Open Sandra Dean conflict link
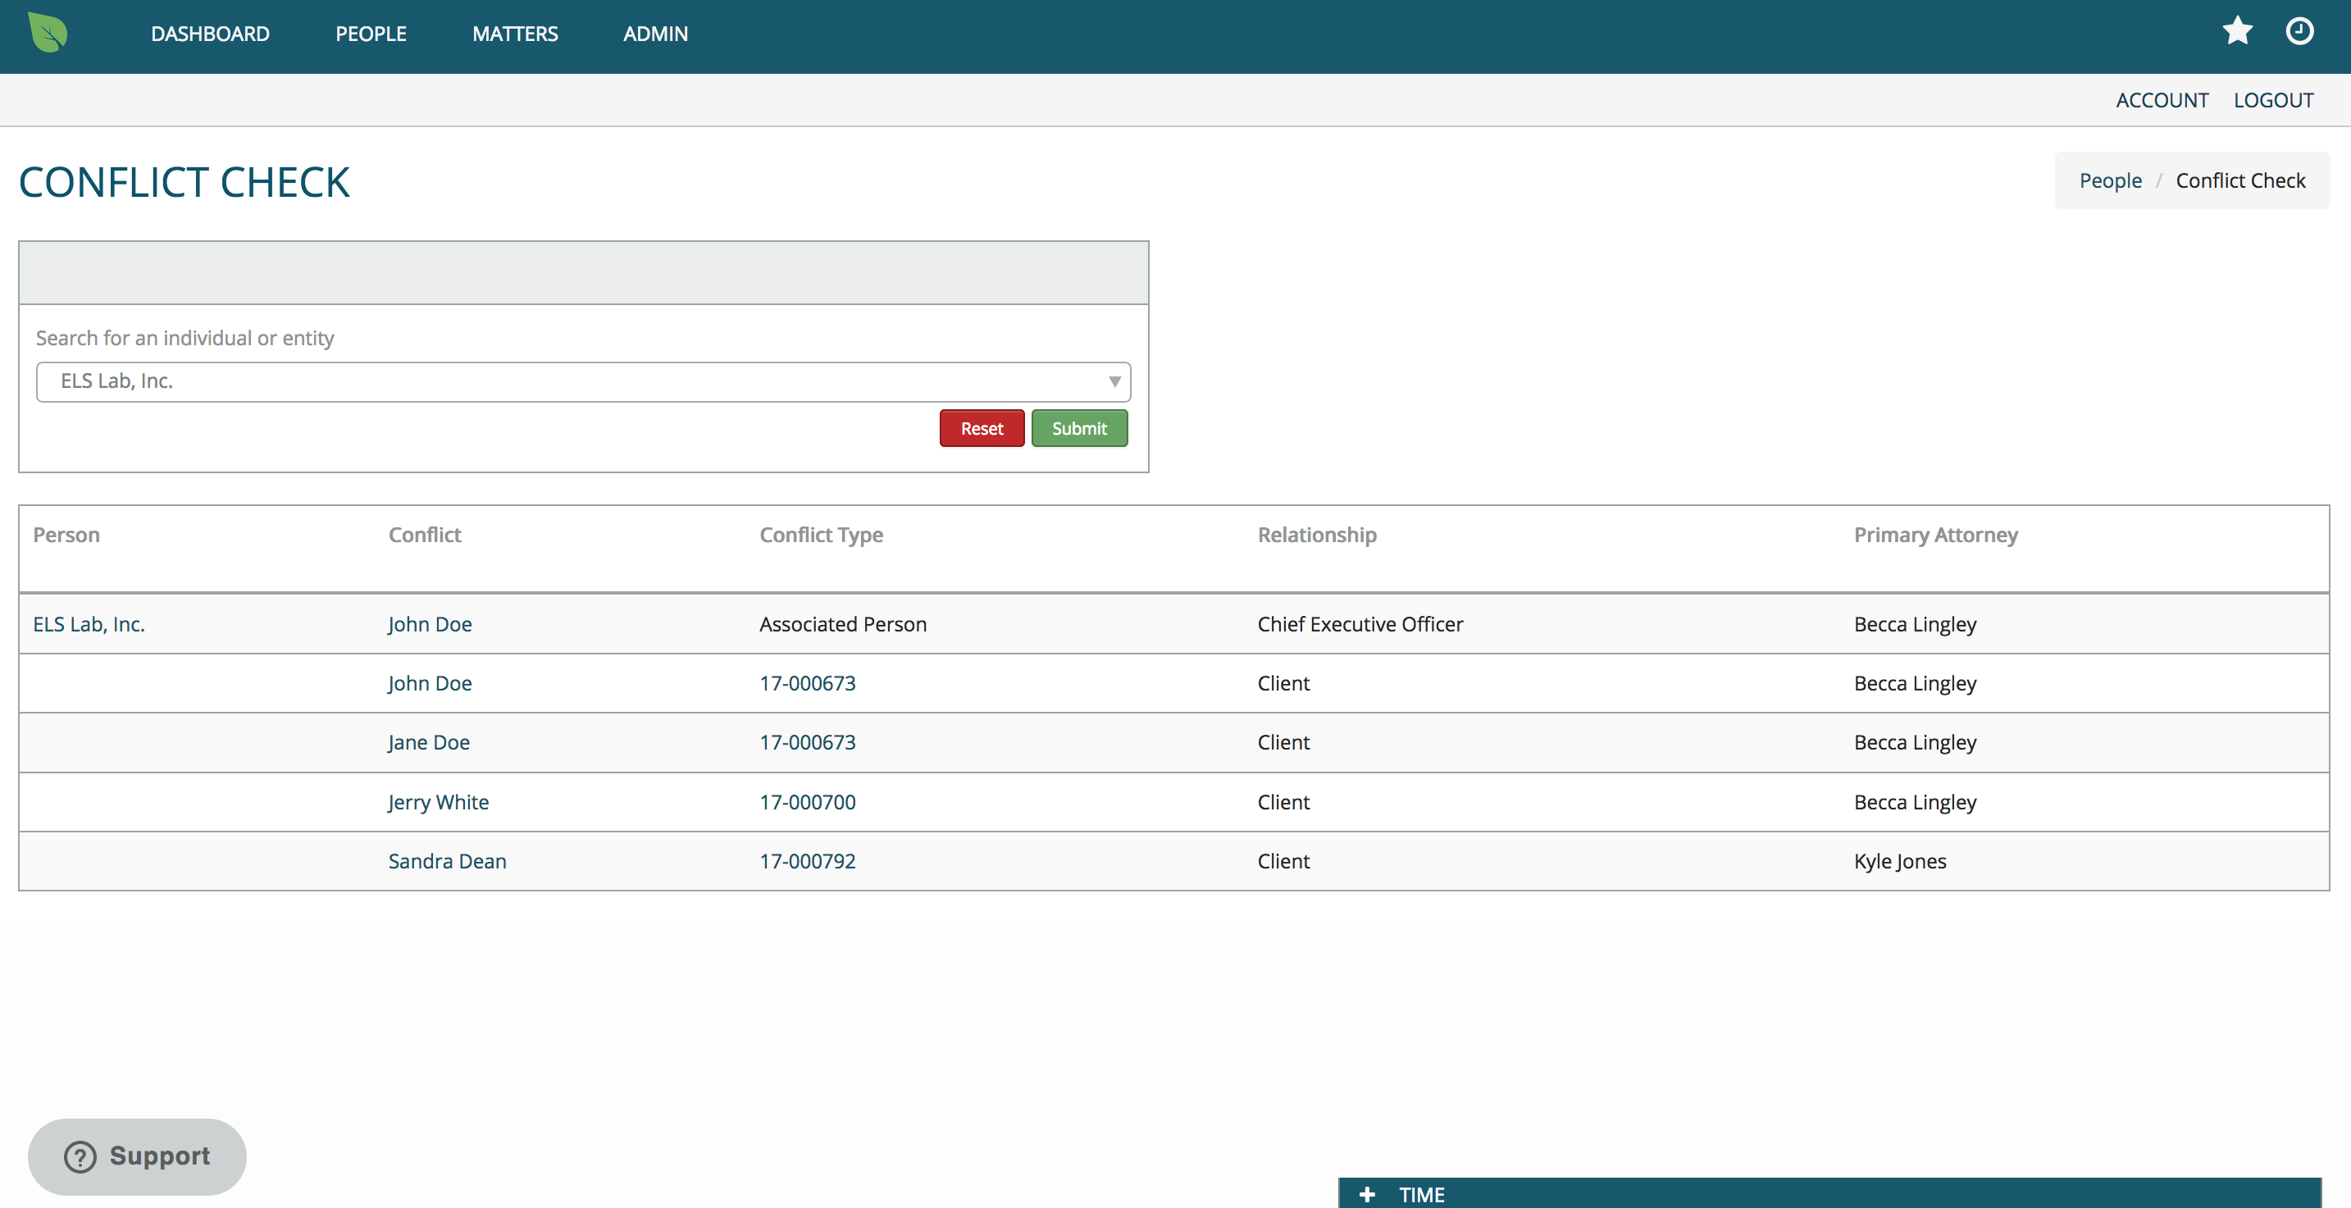Viewport: 2351px width, 1208px height. (447, 861)
